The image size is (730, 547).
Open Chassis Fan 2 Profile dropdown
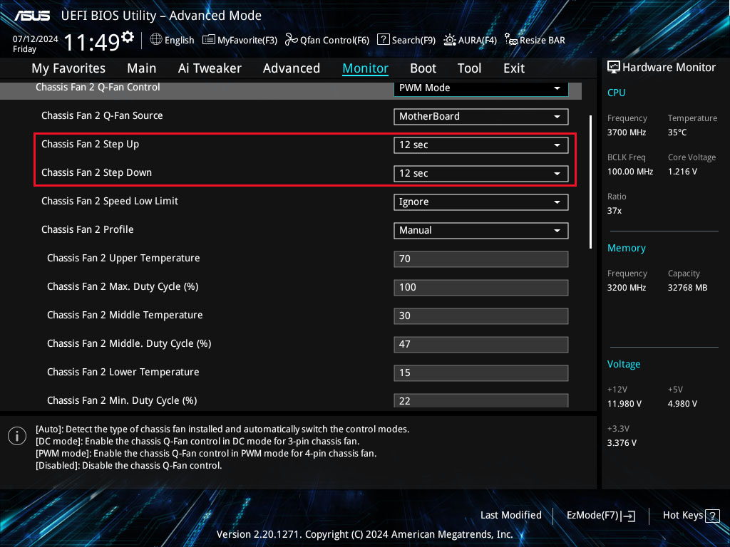tap(481, 230)
